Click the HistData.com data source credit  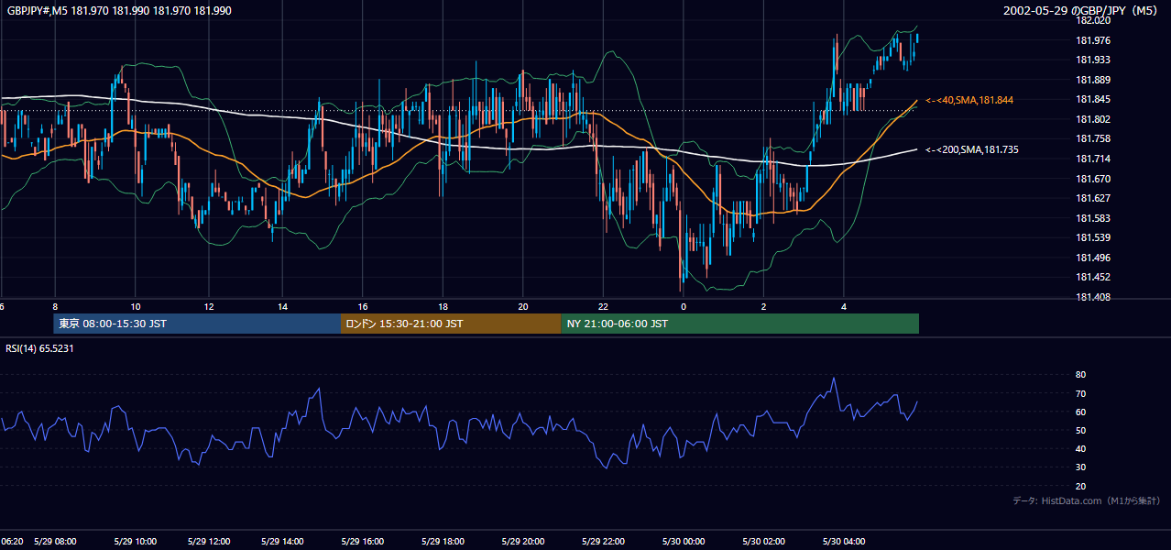click(1087, 500)
